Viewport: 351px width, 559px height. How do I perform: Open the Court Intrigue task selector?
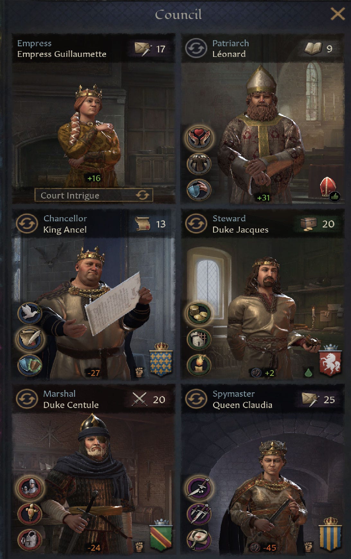pos(94,195)
